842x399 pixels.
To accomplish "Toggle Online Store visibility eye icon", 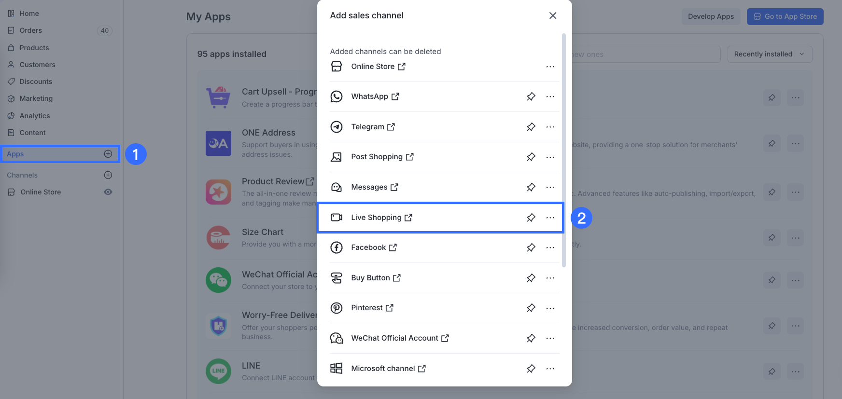I will tap(108, 192).
